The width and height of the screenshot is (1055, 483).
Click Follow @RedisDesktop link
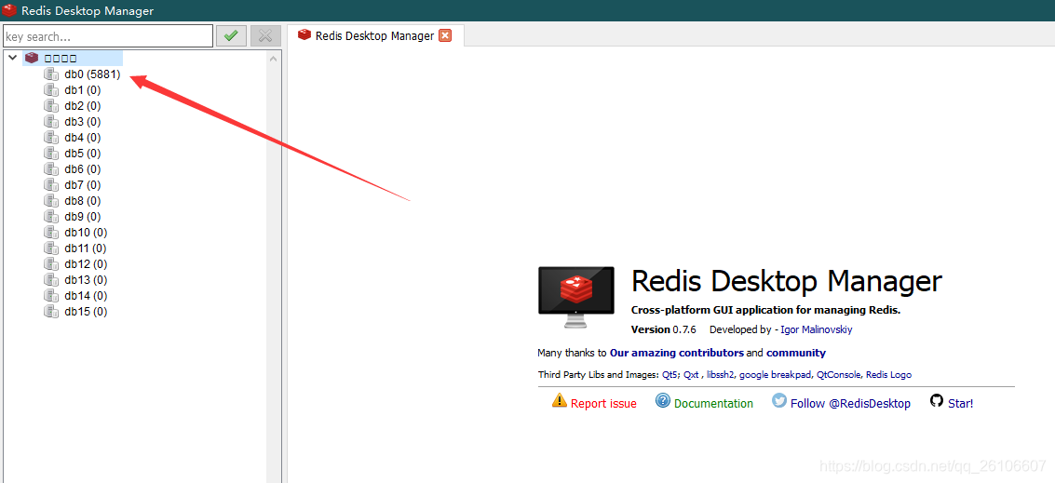(850, 404)
